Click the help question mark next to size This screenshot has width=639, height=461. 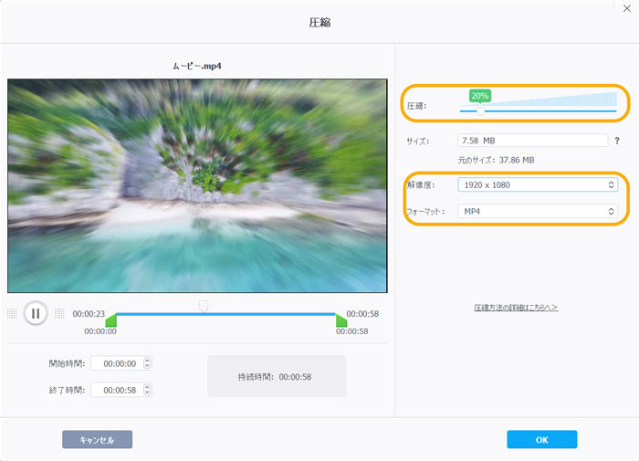617,141
